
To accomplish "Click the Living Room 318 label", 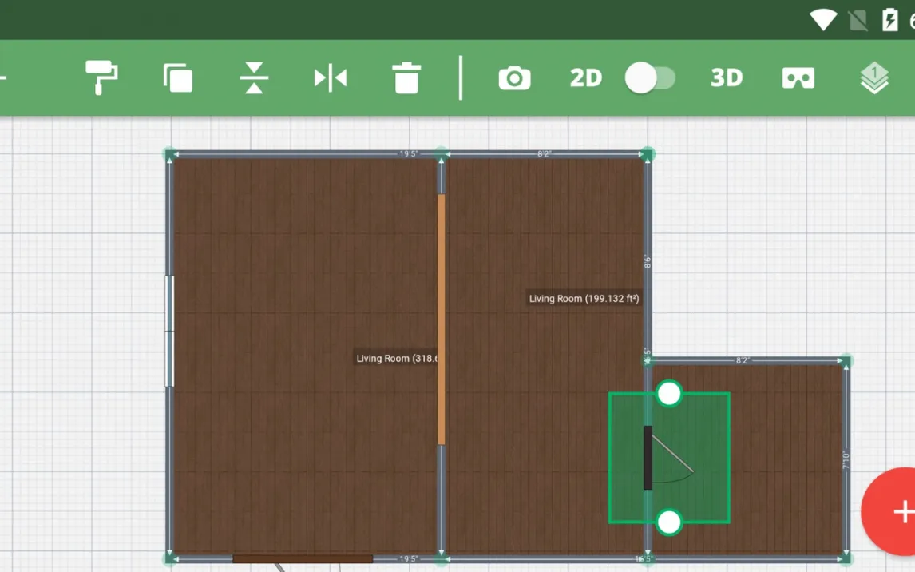I will [x=396, y=359].
